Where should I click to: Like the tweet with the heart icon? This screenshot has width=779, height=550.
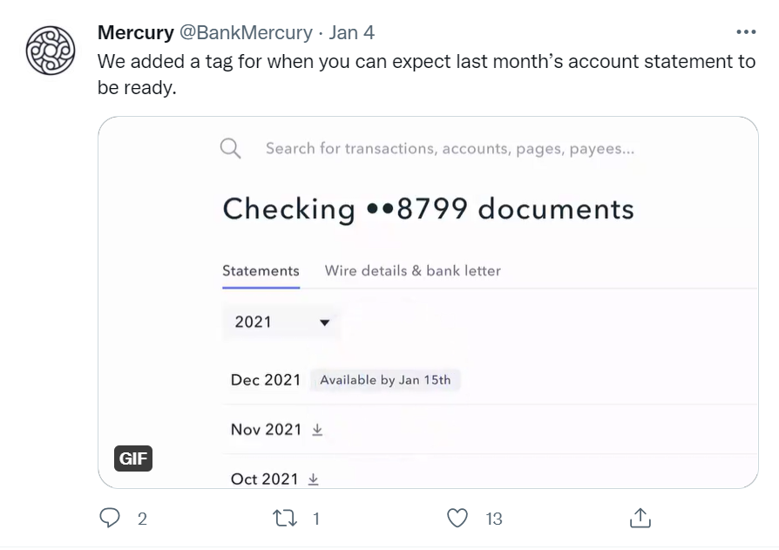click(457, 519)
